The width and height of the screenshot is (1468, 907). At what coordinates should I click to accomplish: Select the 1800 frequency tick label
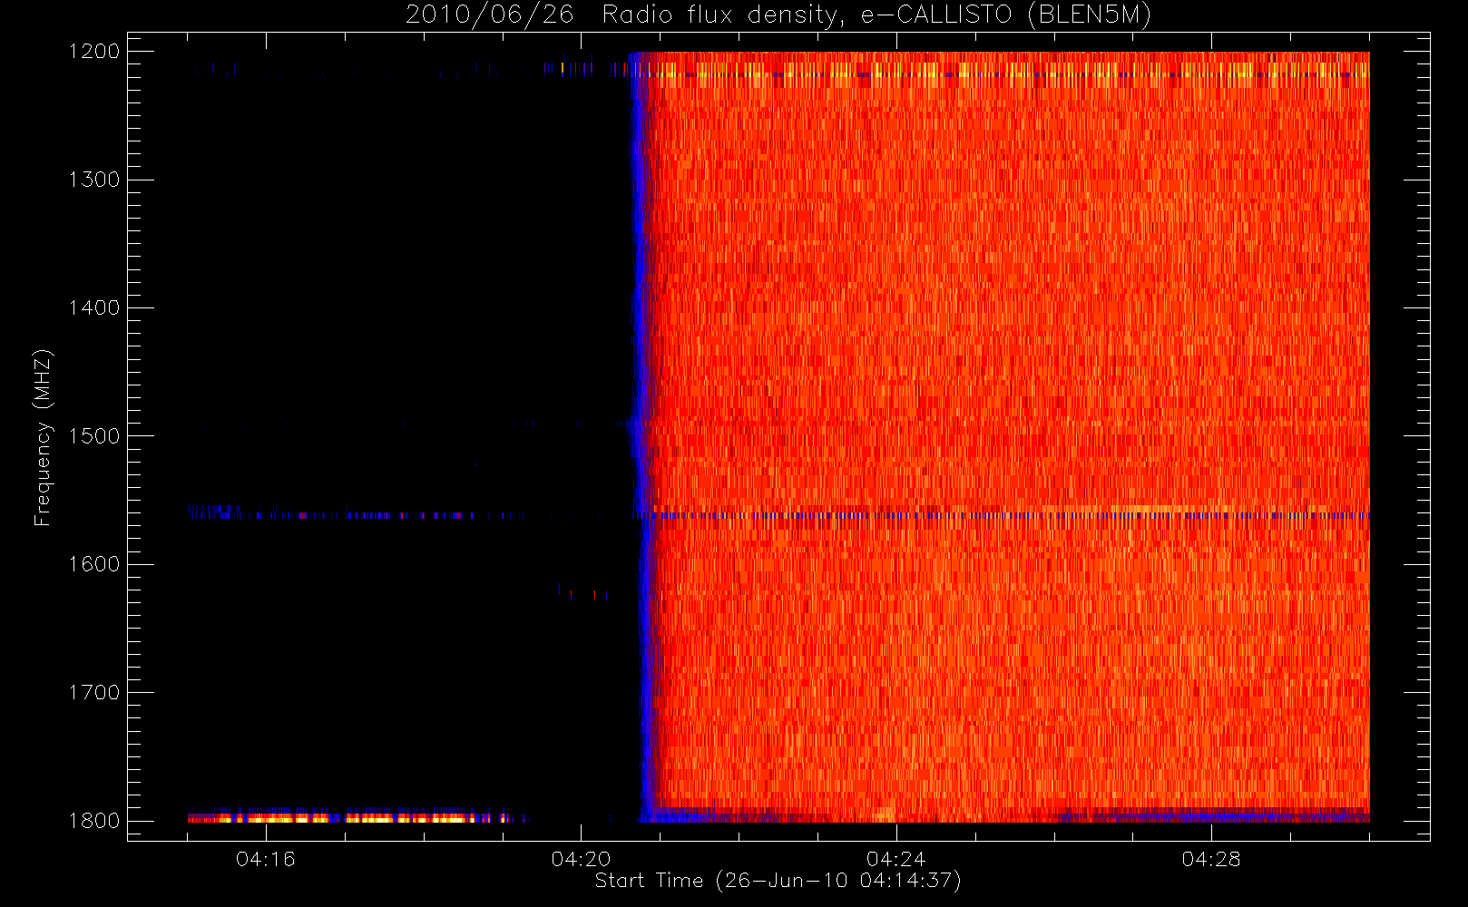coord(94,821)
